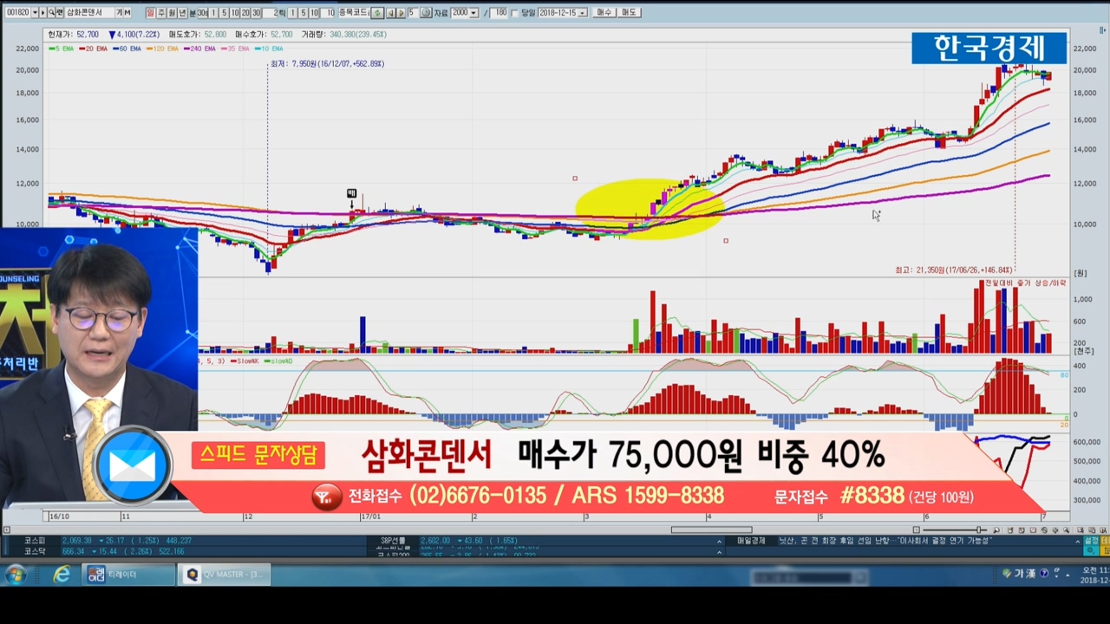Screen dimensions: 1110x624
Task: Open the stock code 001820 dropdown
Action: pos(35,13)
